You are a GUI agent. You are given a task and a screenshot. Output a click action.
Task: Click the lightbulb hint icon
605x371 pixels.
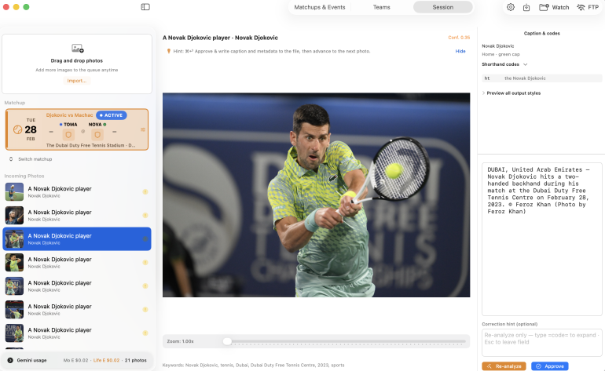click(x=169, y=51)
